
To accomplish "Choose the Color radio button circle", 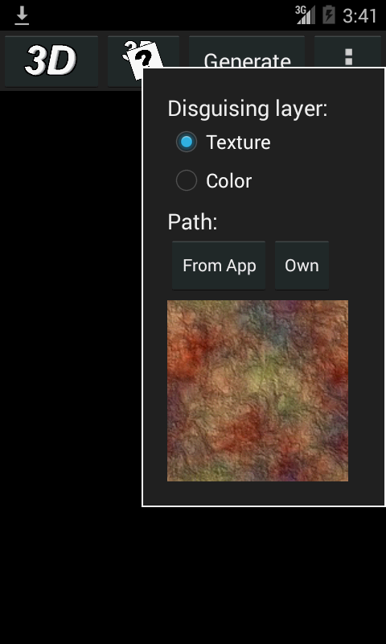I will (187, 180).
